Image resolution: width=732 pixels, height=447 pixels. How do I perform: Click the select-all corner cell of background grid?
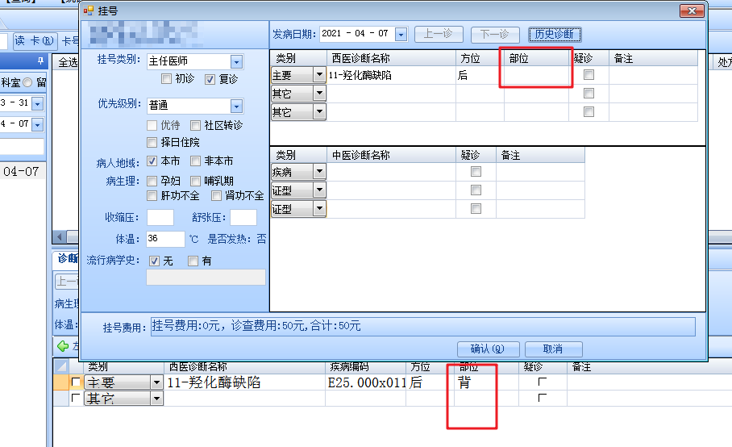[61, 366]
